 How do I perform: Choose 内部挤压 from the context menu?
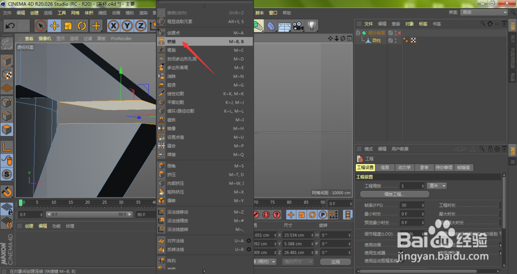coord(205,183)
